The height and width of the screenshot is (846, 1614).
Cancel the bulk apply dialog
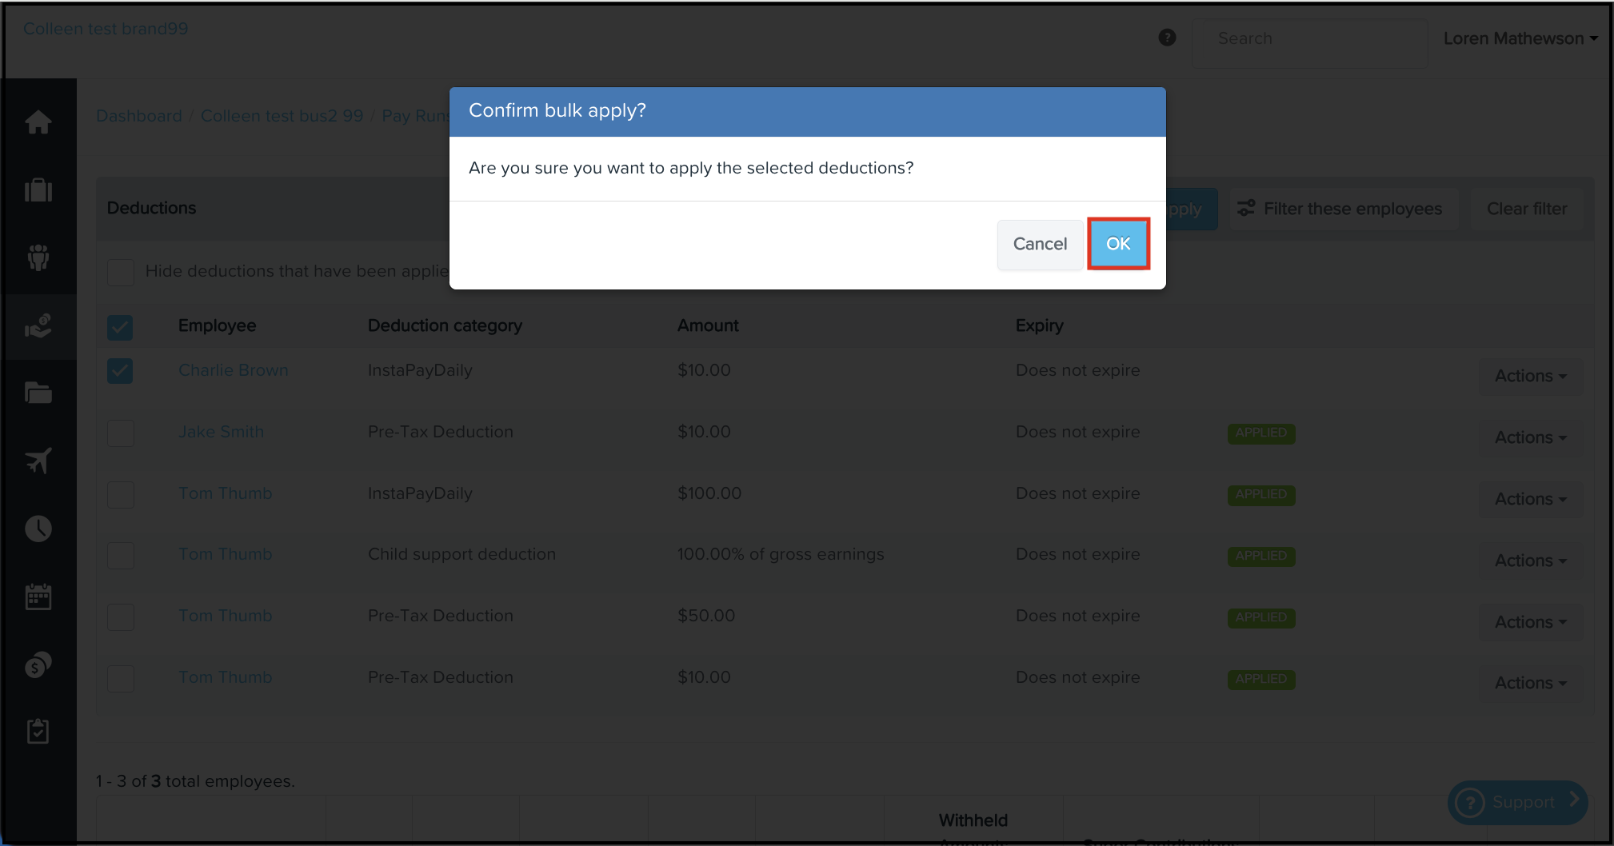click(1040, 244)
